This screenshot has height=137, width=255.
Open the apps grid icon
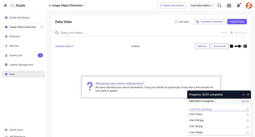(229, 5)
